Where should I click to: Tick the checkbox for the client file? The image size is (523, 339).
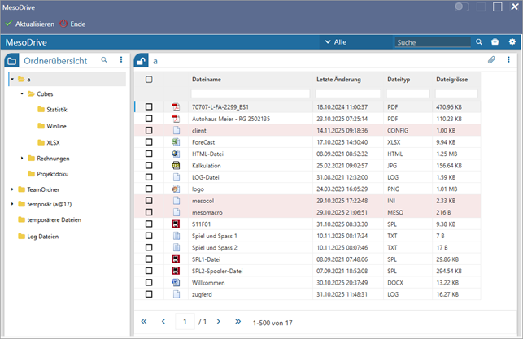coord(149,130)
